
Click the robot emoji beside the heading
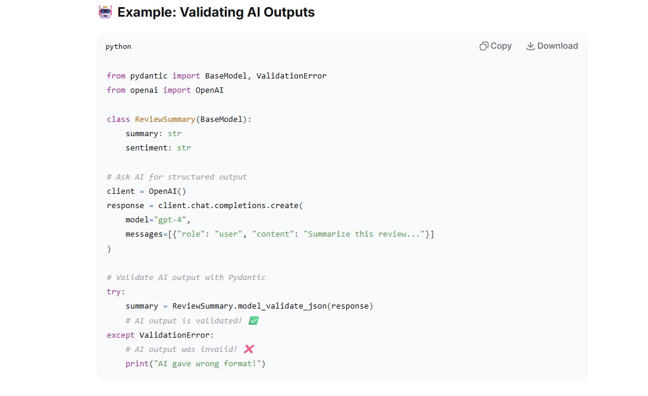click(x=105, y=12)
